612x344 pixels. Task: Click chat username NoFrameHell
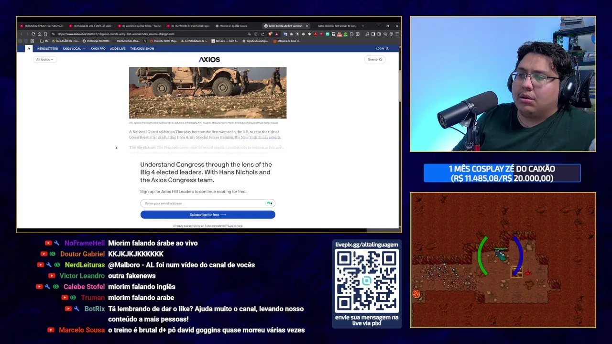85,243
